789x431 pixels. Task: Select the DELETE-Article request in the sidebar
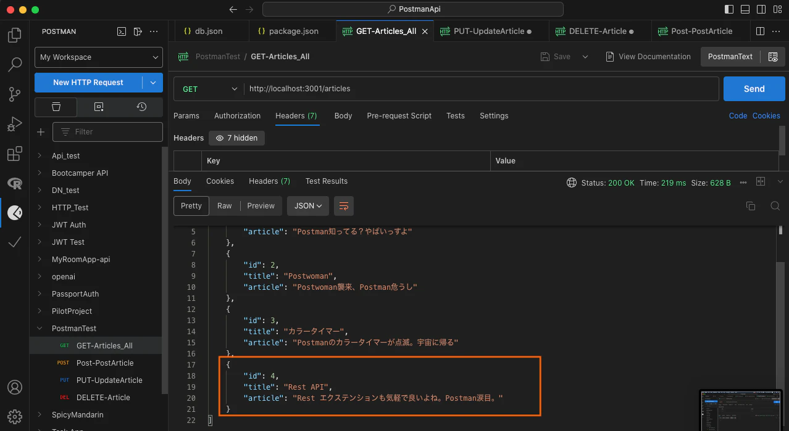[x=103, y=398]
